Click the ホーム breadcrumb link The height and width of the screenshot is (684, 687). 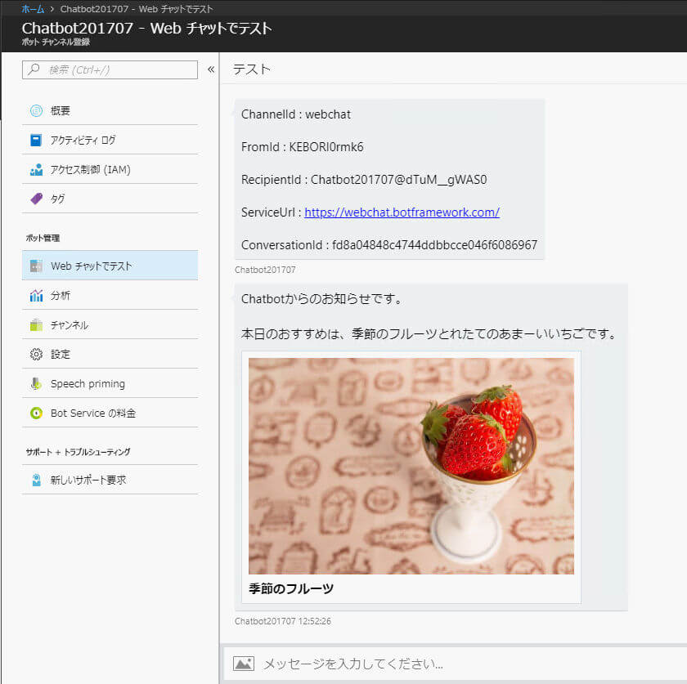point(33,9)
